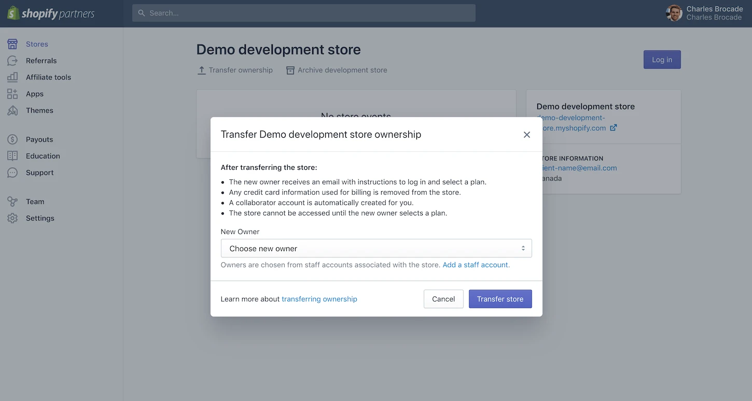752x401 pixels.
Task: Click the Payouts dollar icon
Action: [12, 139]
